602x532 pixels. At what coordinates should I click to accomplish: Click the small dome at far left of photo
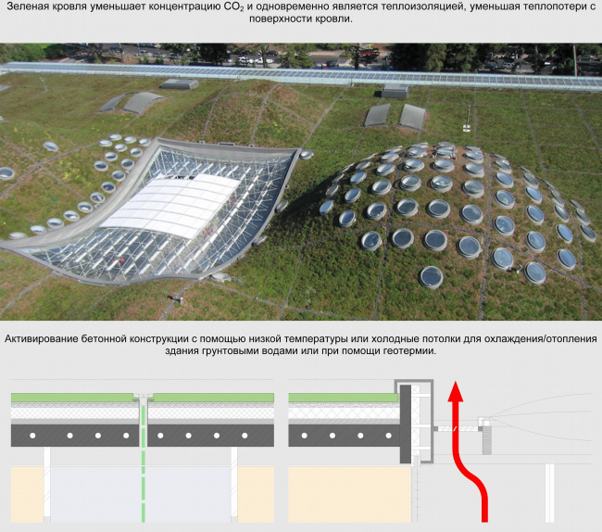coord(6,174)
